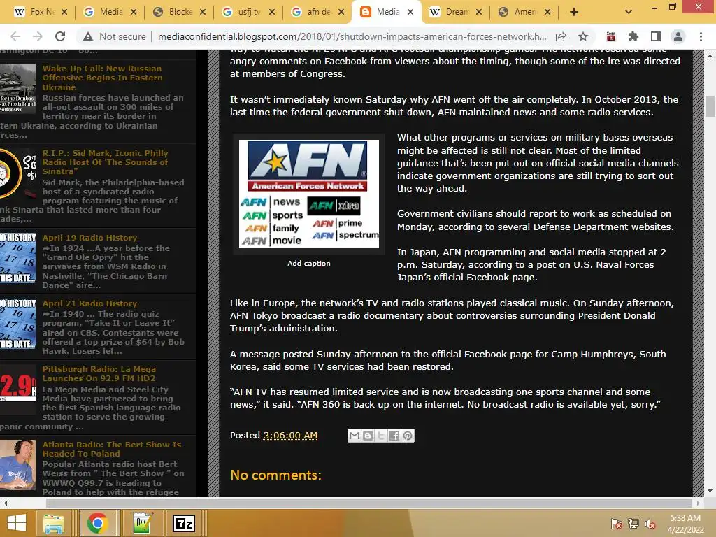Open 7-Zip from the taskbar

tap(184, 523)
